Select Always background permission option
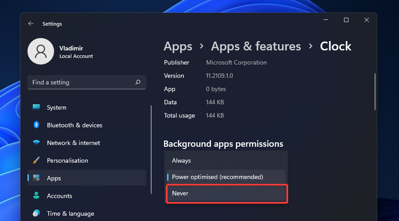Image resolution: width=399 pixels, height=221 pixels. (x=226, y=160)
